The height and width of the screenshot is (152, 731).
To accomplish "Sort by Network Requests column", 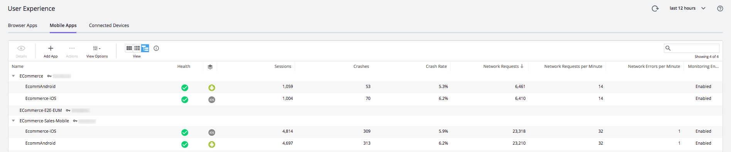I will click(501, 66).
